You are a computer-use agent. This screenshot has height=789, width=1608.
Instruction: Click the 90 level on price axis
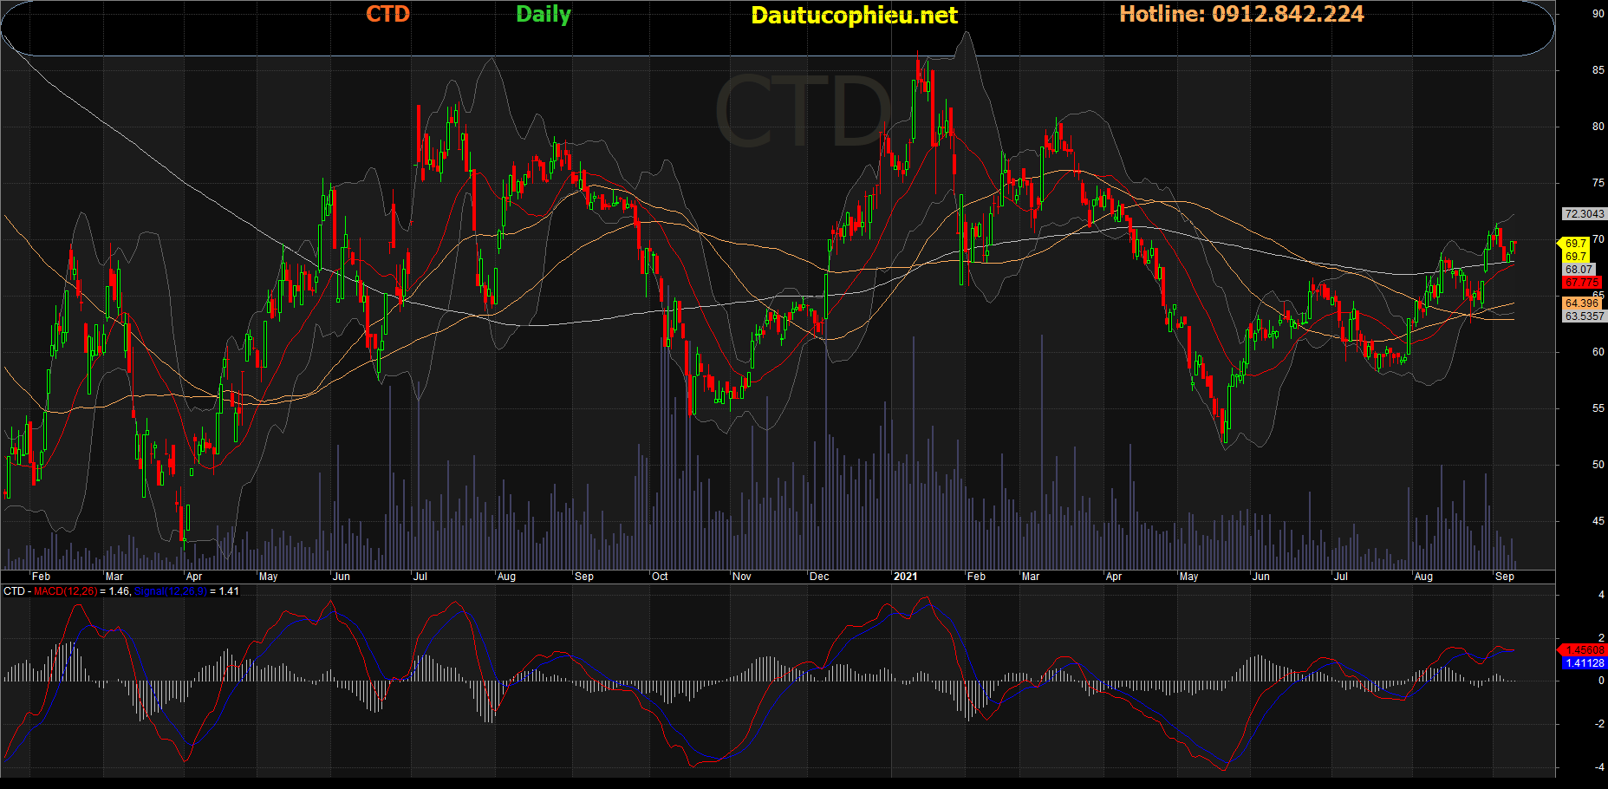coord(1598,14)
